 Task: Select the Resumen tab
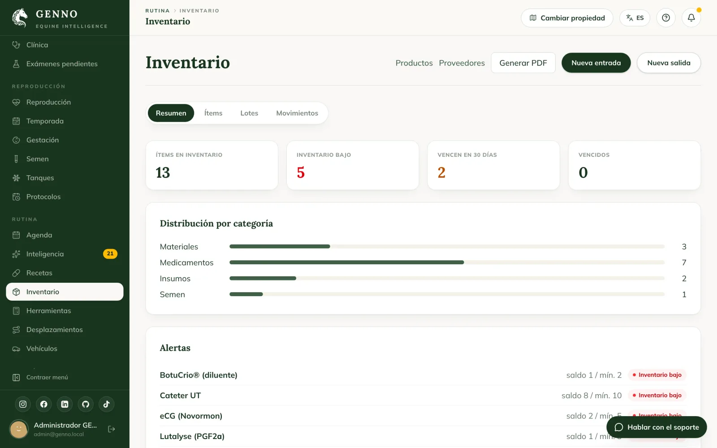click(171, 113)
